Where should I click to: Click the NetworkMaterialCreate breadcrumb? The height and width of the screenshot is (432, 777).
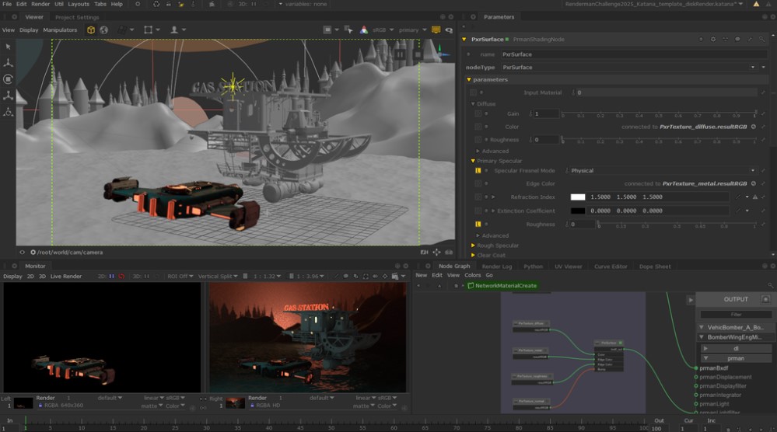point(506,286)
